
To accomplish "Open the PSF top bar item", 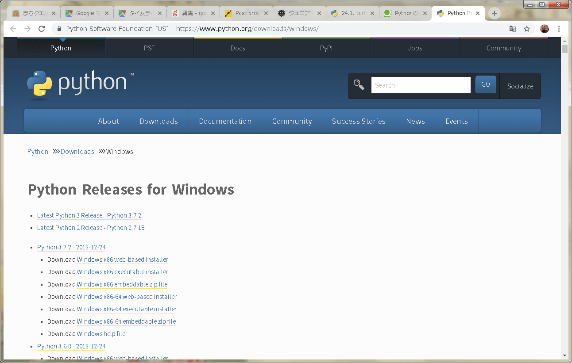I will click(x=149, y=48).
